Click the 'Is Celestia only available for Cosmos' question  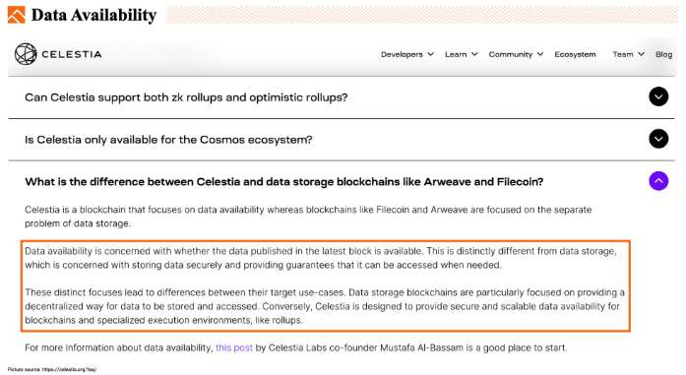tap(168, 140)
